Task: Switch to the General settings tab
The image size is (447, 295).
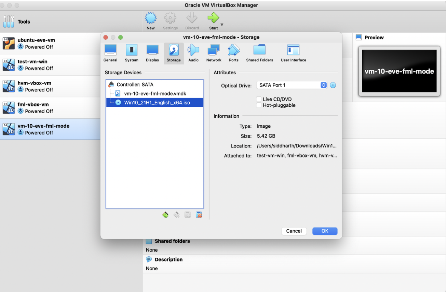Action: (x=110, y=53)
